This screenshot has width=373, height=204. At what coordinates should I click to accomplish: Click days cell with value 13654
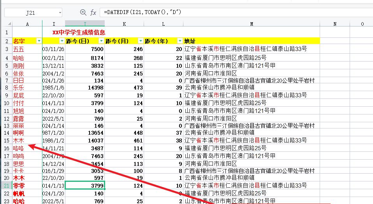pyautogui.click(x=85, y=133)
